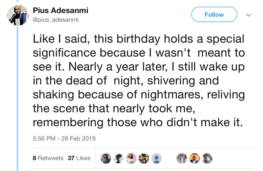This screenshot has width=263, height=171.
Task: Open Pius Adesanmi's profile picture
Action: tap(18, 15)
